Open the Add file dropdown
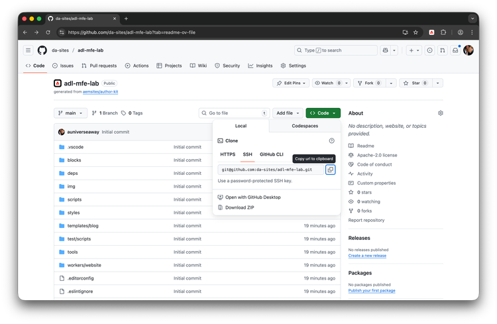Screen dimensions: 497x324 click(x=289, y=113)
